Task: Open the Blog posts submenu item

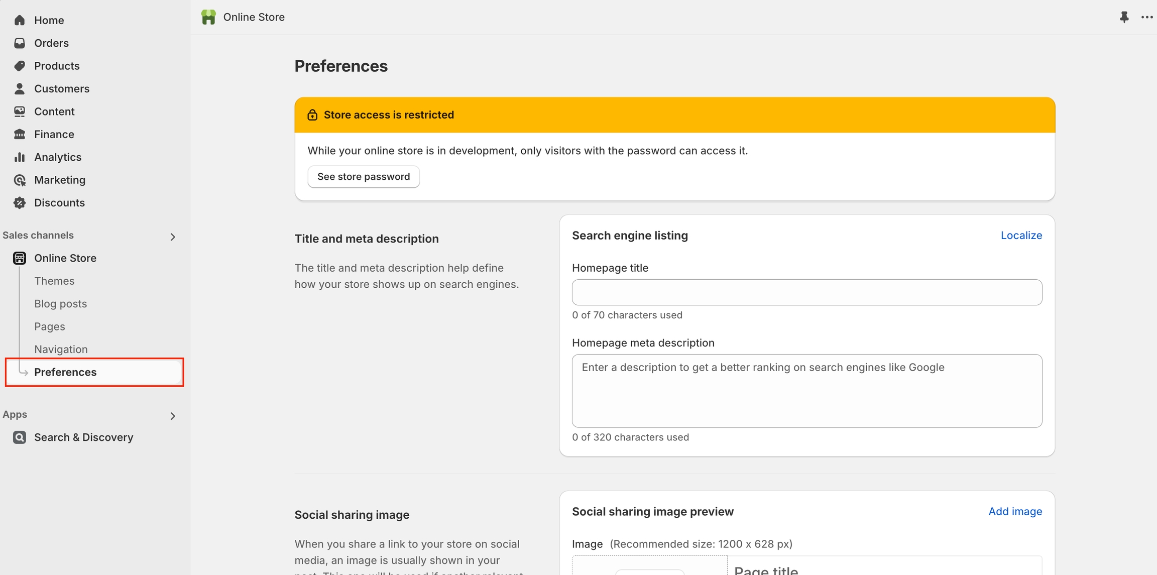Action: click(60, 304)
